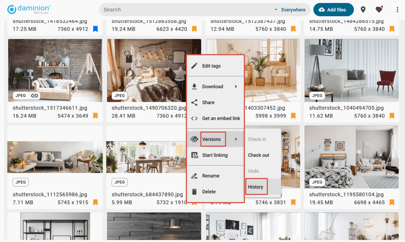This screenshot has height=242, width=405.
Task: Expand the Download submenu arrow
Action: (236, 87)
